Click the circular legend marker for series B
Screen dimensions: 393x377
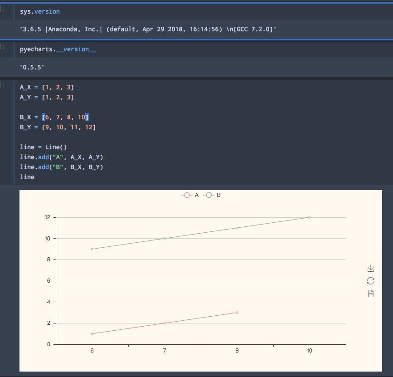[209, 195]
